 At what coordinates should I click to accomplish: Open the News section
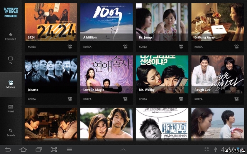11,109
